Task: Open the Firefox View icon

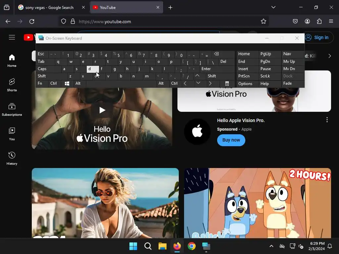Action: (7, 8)
